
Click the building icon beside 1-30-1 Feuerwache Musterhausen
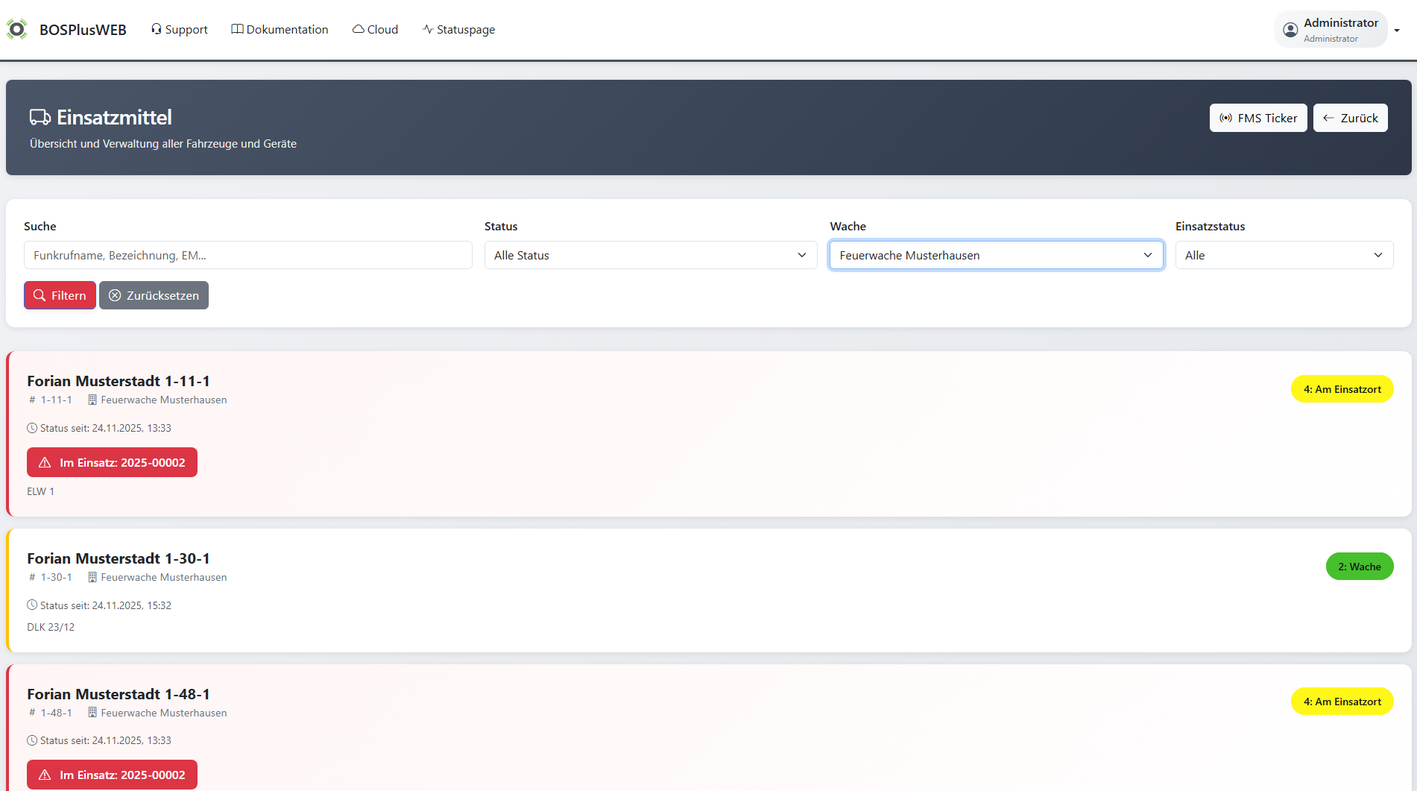click(x=92, y=578)
